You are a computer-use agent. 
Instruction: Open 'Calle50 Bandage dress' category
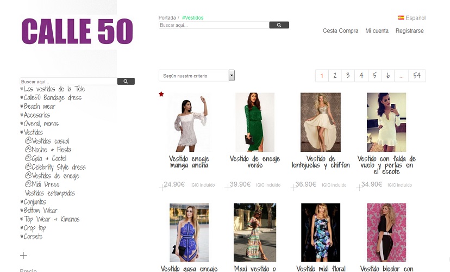pyautogui.click(x=51, y=98)
